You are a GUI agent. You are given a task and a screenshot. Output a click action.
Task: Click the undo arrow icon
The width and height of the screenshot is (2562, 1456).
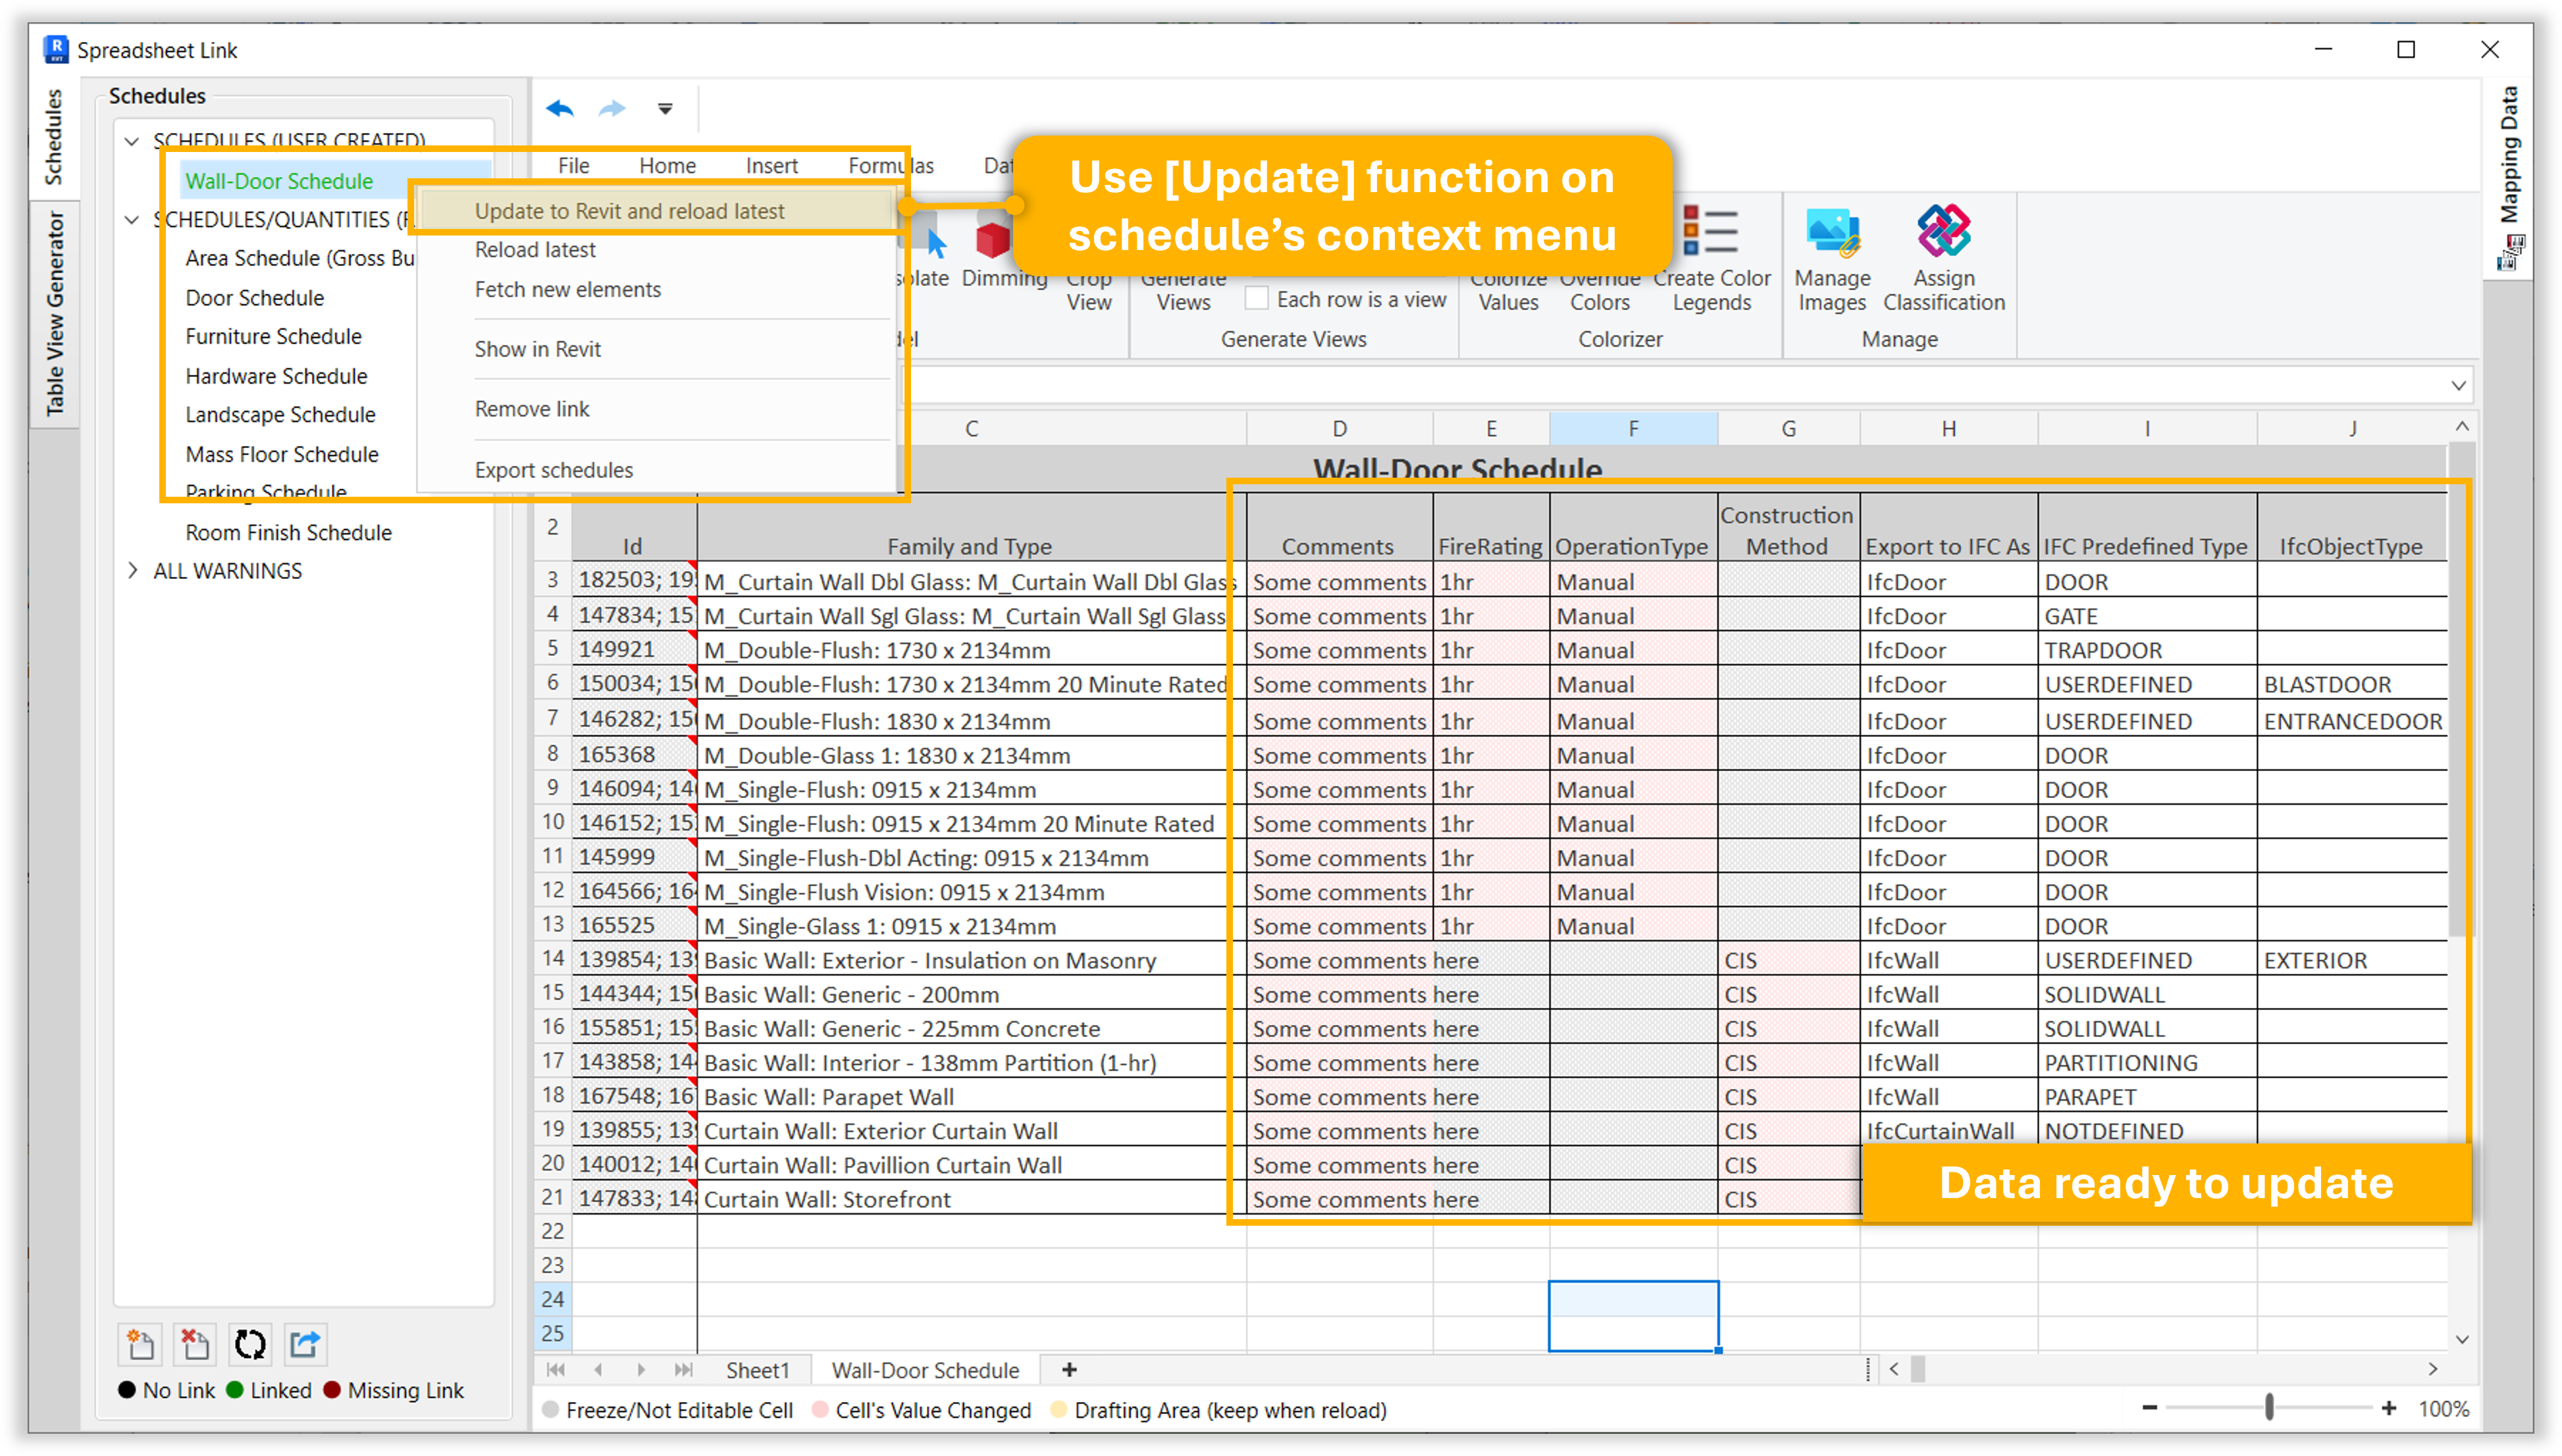click(x=560, y=108)
